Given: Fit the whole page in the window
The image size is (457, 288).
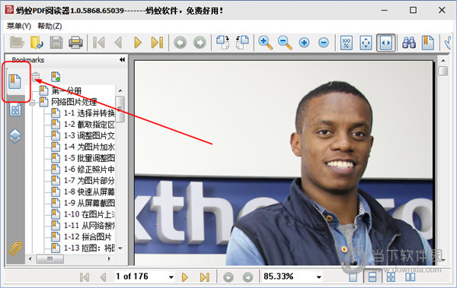Looking at the screenshot, I should click(x=366, y=43).
